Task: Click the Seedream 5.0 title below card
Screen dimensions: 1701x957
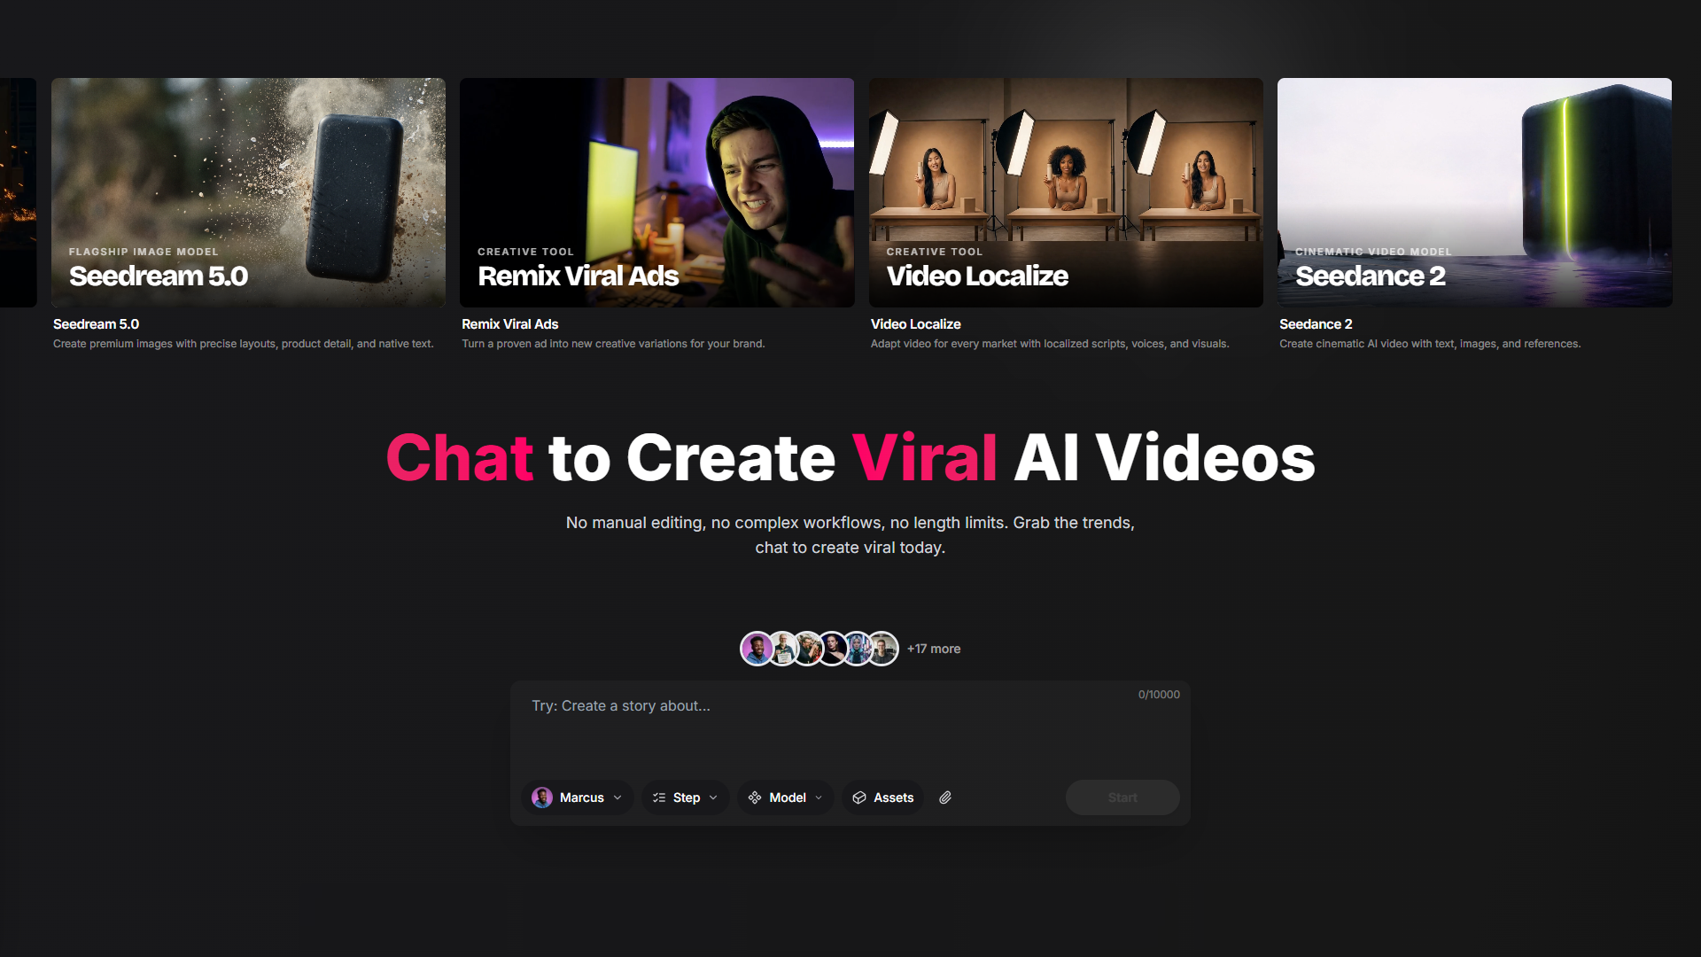Action: 96,324
